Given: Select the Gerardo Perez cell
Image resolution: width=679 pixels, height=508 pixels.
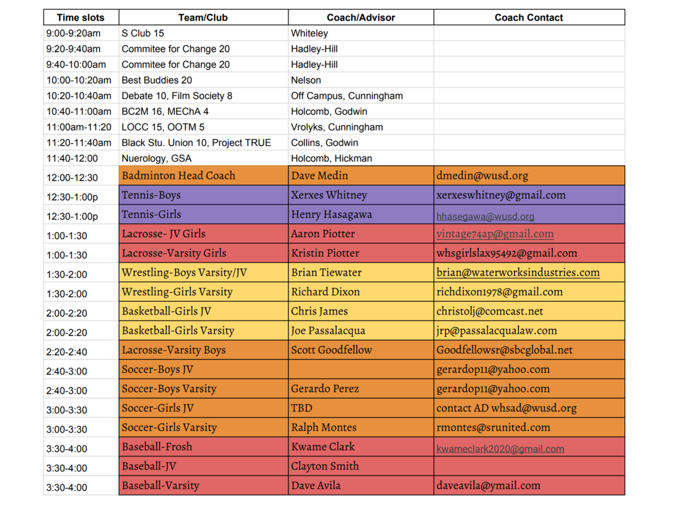Looking at the screenshot, I should pyautogui.click(x=361, y=389).
